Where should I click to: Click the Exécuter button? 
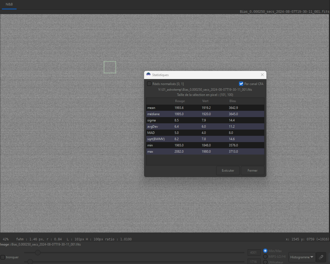tap(228, 171)
